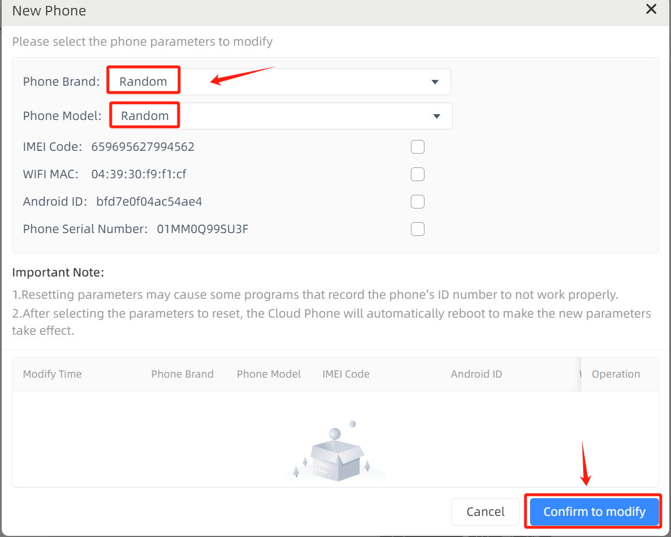Click the Phone Brand dropdown arrow

[x=435, y=82]
